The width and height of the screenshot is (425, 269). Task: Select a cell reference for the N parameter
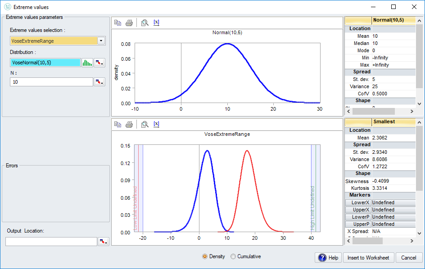[x=99, y=81]
